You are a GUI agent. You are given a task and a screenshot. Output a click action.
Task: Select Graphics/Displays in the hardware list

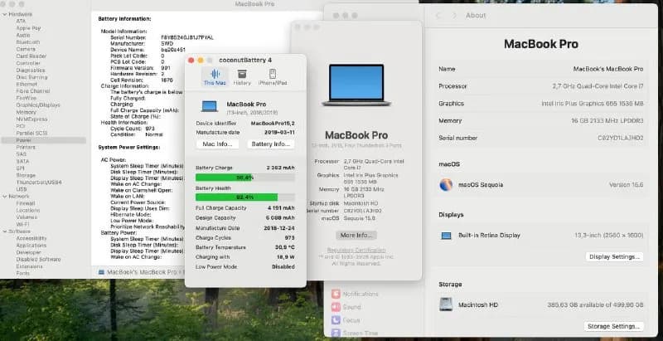(x=38, y=105)
